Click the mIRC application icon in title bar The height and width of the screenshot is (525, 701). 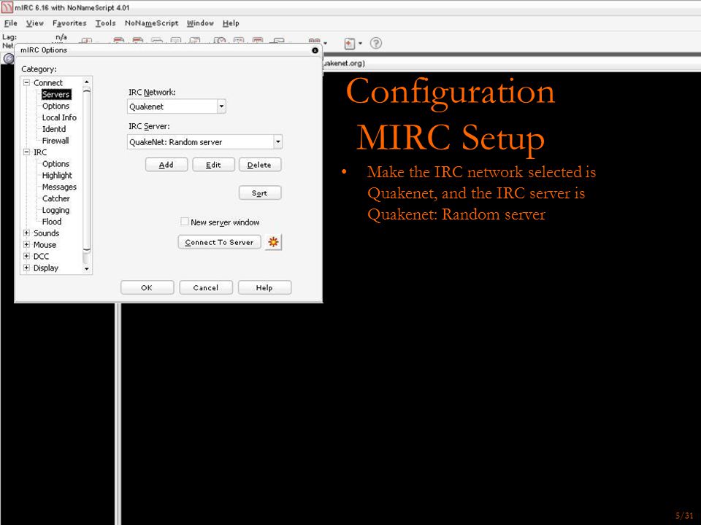click(x=7, y=7)
